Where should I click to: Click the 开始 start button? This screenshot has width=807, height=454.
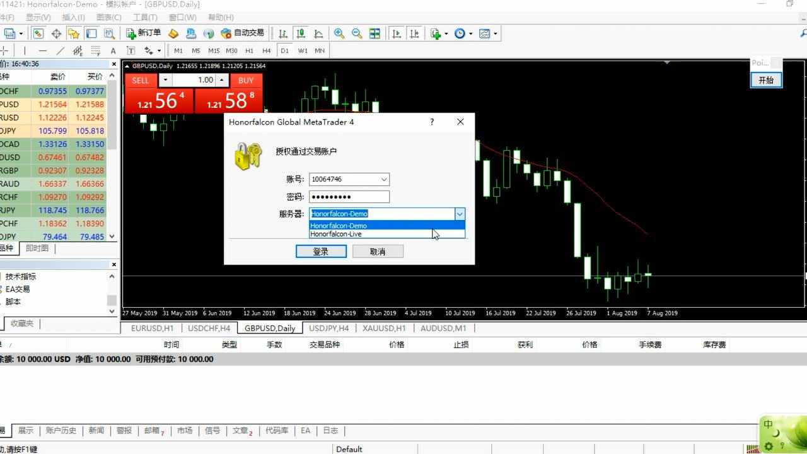click(766, 80)
